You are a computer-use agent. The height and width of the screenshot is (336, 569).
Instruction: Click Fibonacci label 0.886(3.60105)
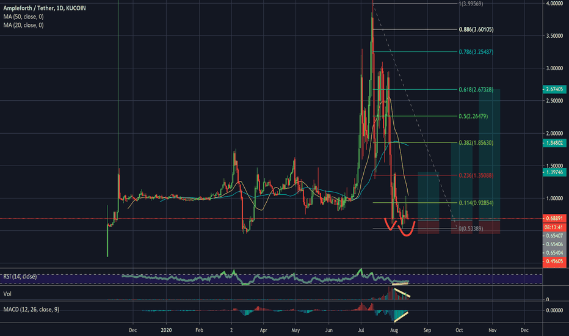(x=476, y=29)
